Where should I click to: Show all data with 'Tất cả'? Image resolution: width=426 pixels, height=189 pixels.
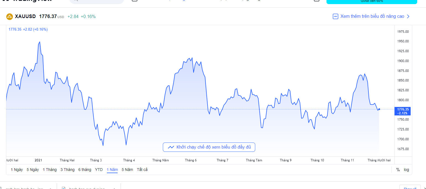(x=142, y=170)
